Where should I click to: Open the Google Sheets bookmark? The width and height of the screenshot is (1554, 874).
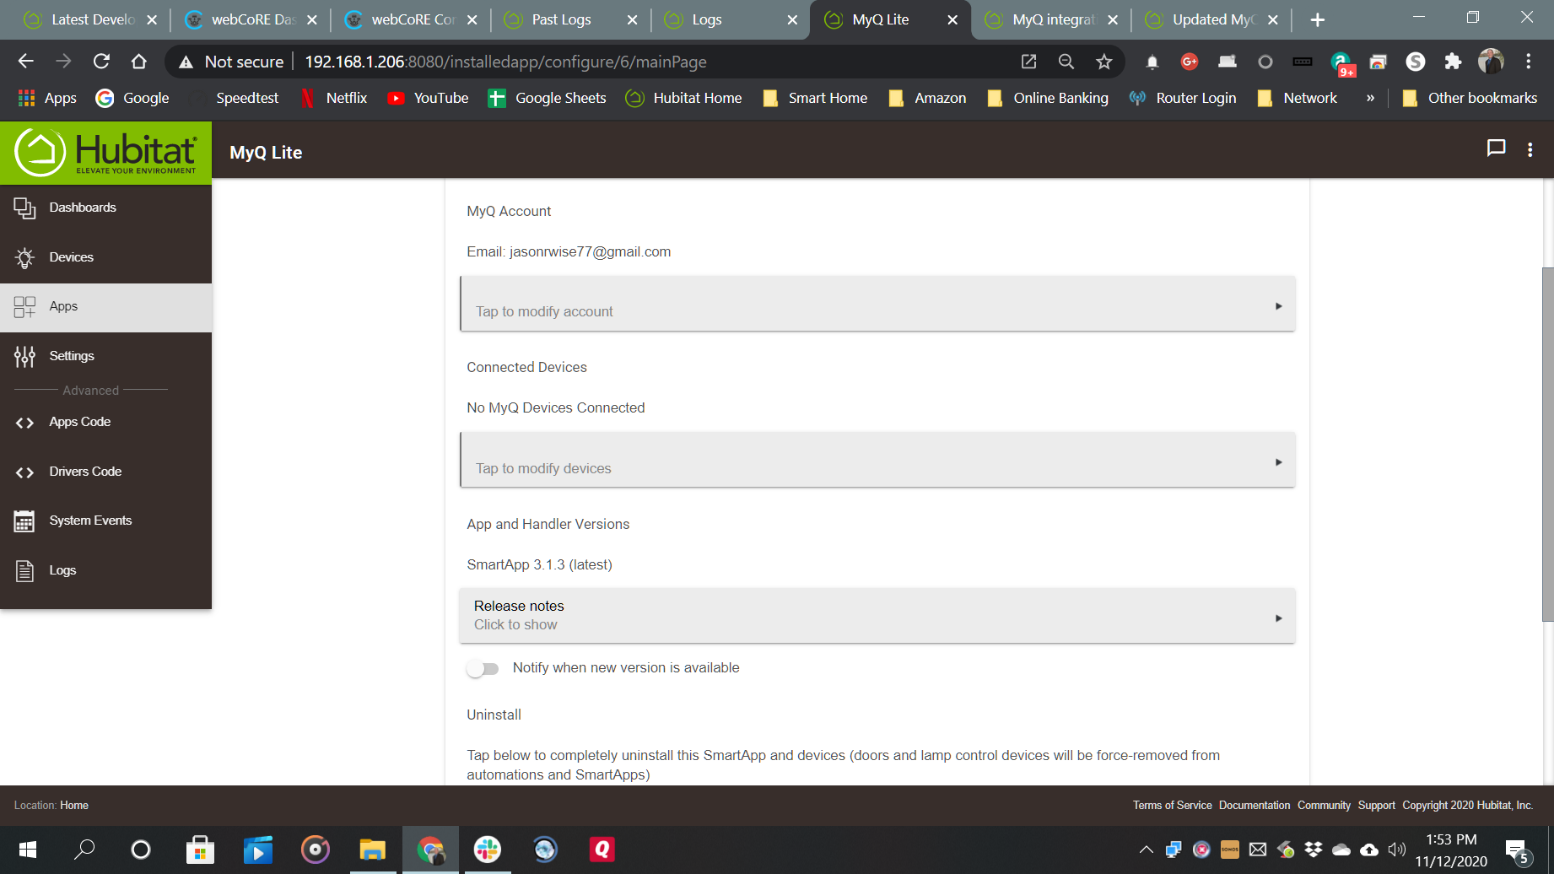pos(548,98)
